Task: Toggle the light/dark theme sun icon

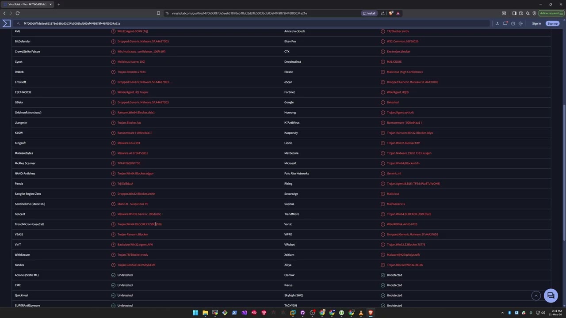Action: [x=521, y=23]
